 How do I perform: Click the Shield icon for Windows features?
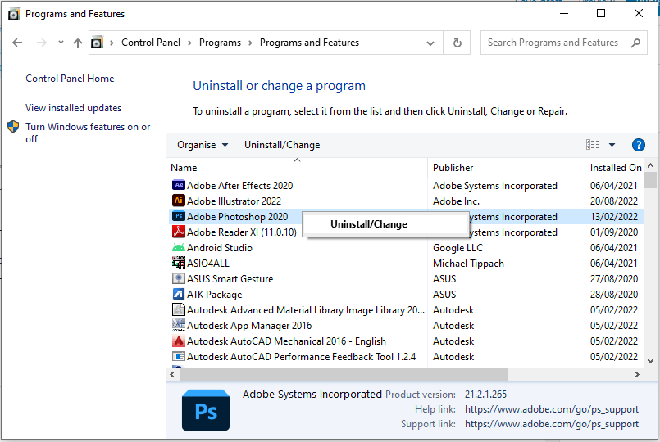click(x=13, y=127)
